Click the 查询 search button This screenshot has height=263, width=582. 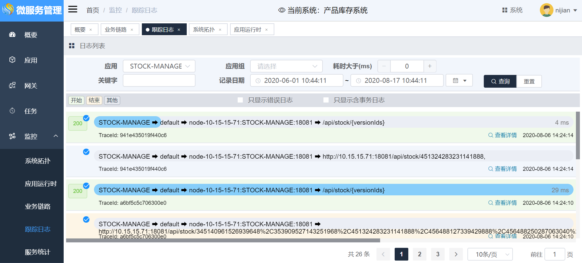coord(500,81)
